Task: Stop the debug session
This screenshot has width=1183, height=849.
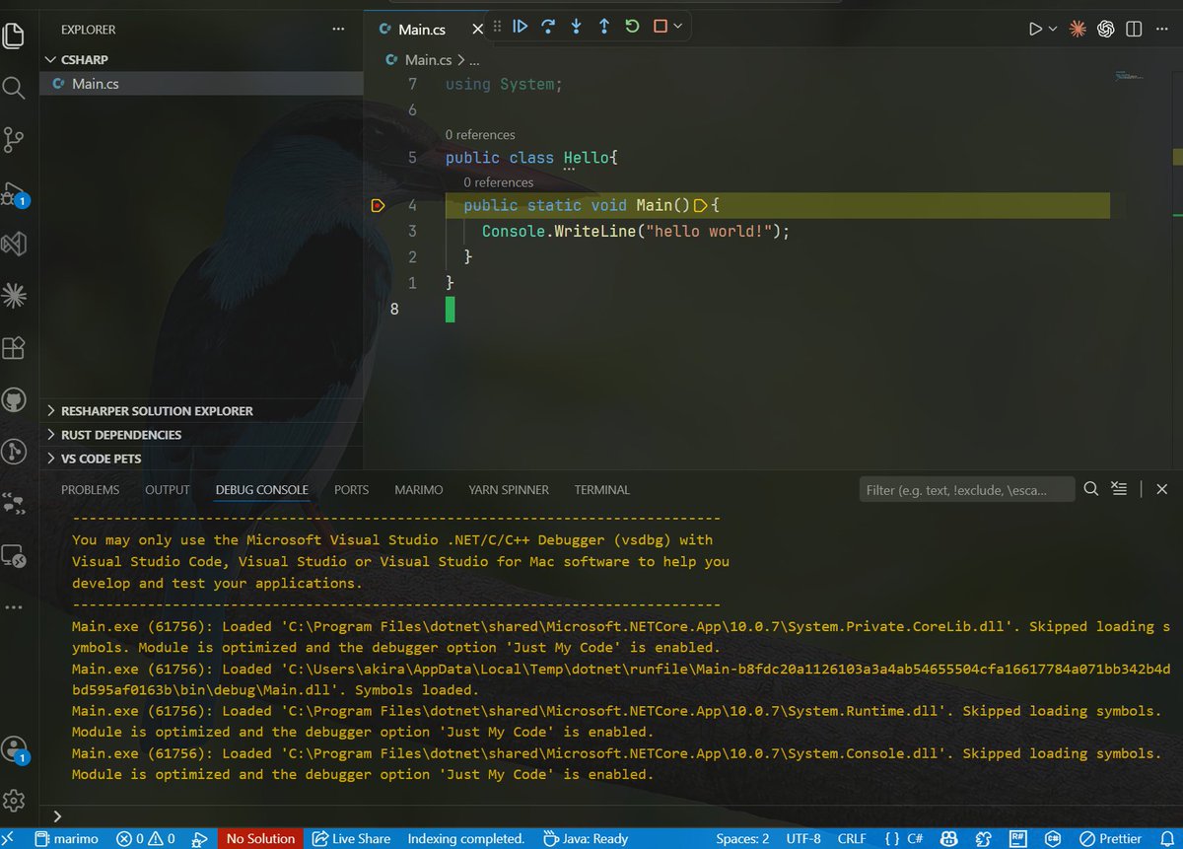Action: (x=661, y=27)
